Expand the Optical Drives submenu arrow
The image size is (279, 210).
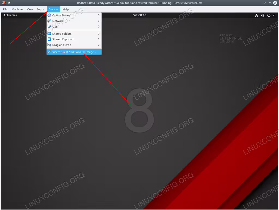point(99,15)
